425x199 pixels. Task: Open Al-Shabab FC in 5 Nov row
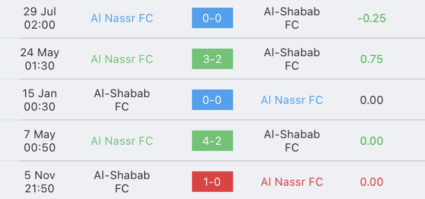click(122, 182)
